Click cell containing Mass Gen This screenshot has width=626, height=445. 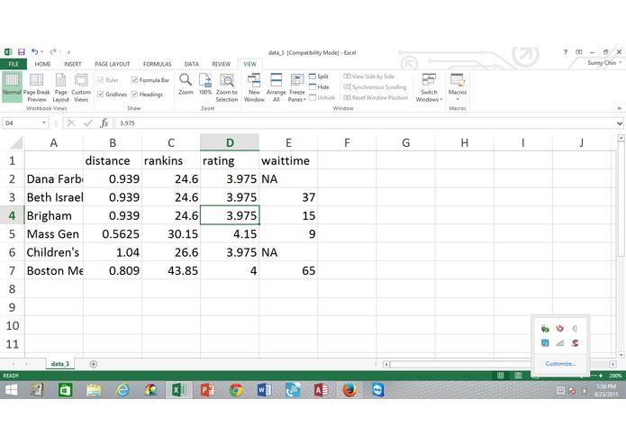point(54,234)
